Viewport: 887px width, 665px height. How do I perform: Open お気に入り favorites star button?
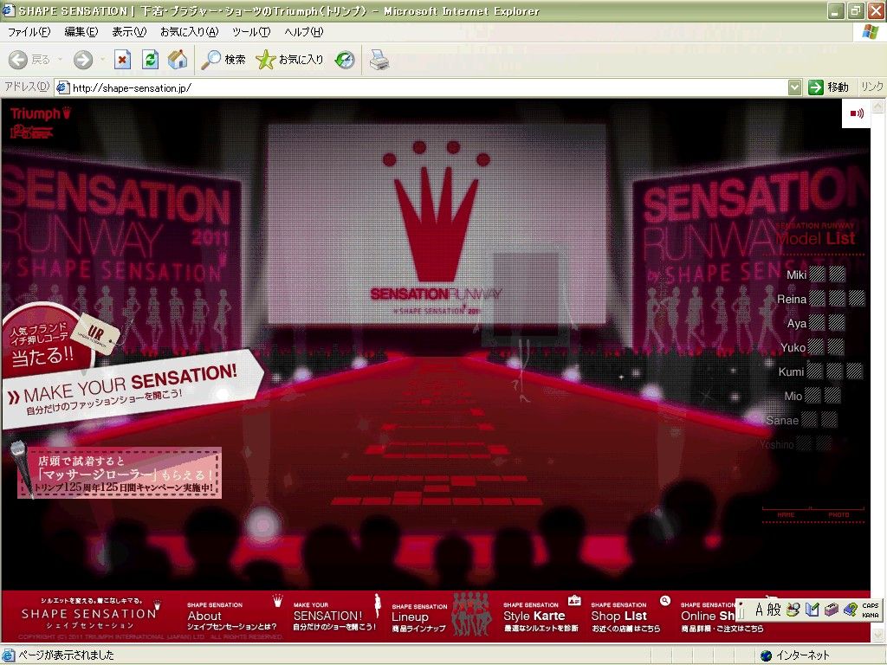click(x=289, y=60)
